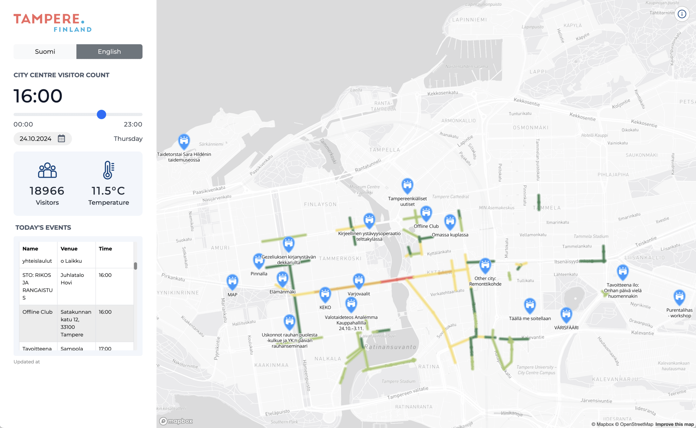This screenshot has width=696, height=428.
Task: Click the Sara Hildénin museum event marker
Action: coord(184,142)
